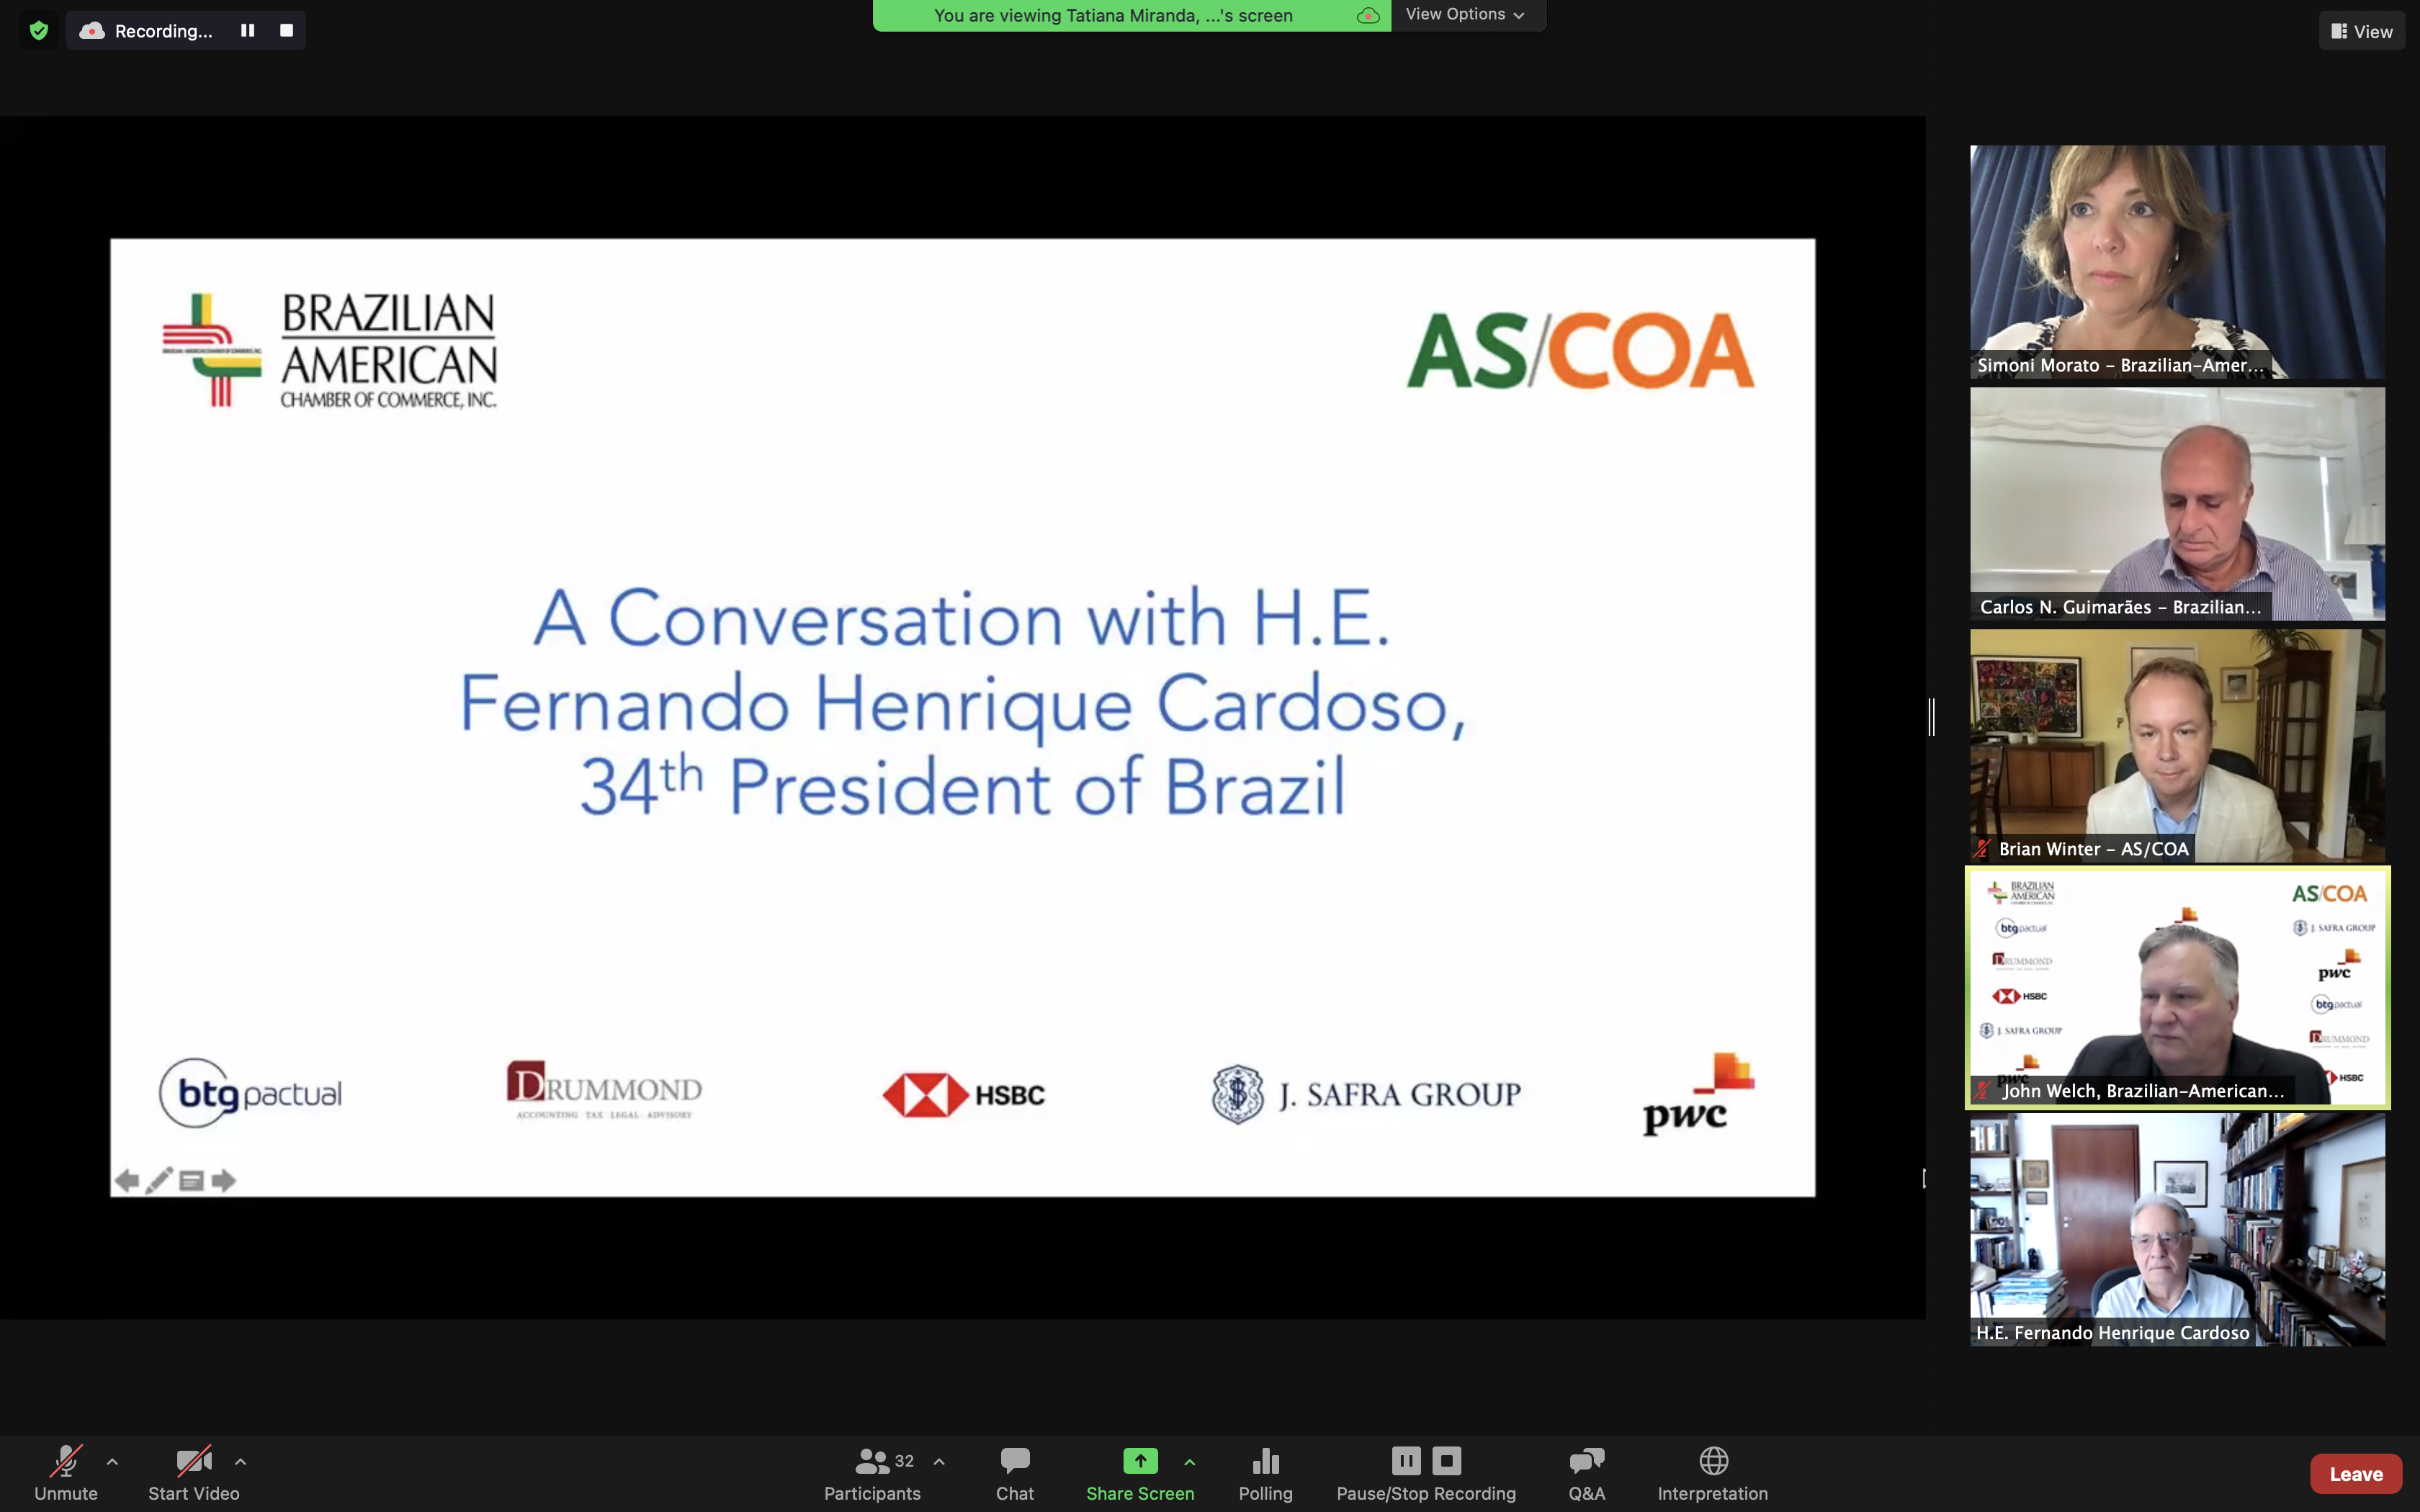Screen dimensions: 2420x1512
Task: Open the Interpretation globe icon
Action: [1713, 1461]
